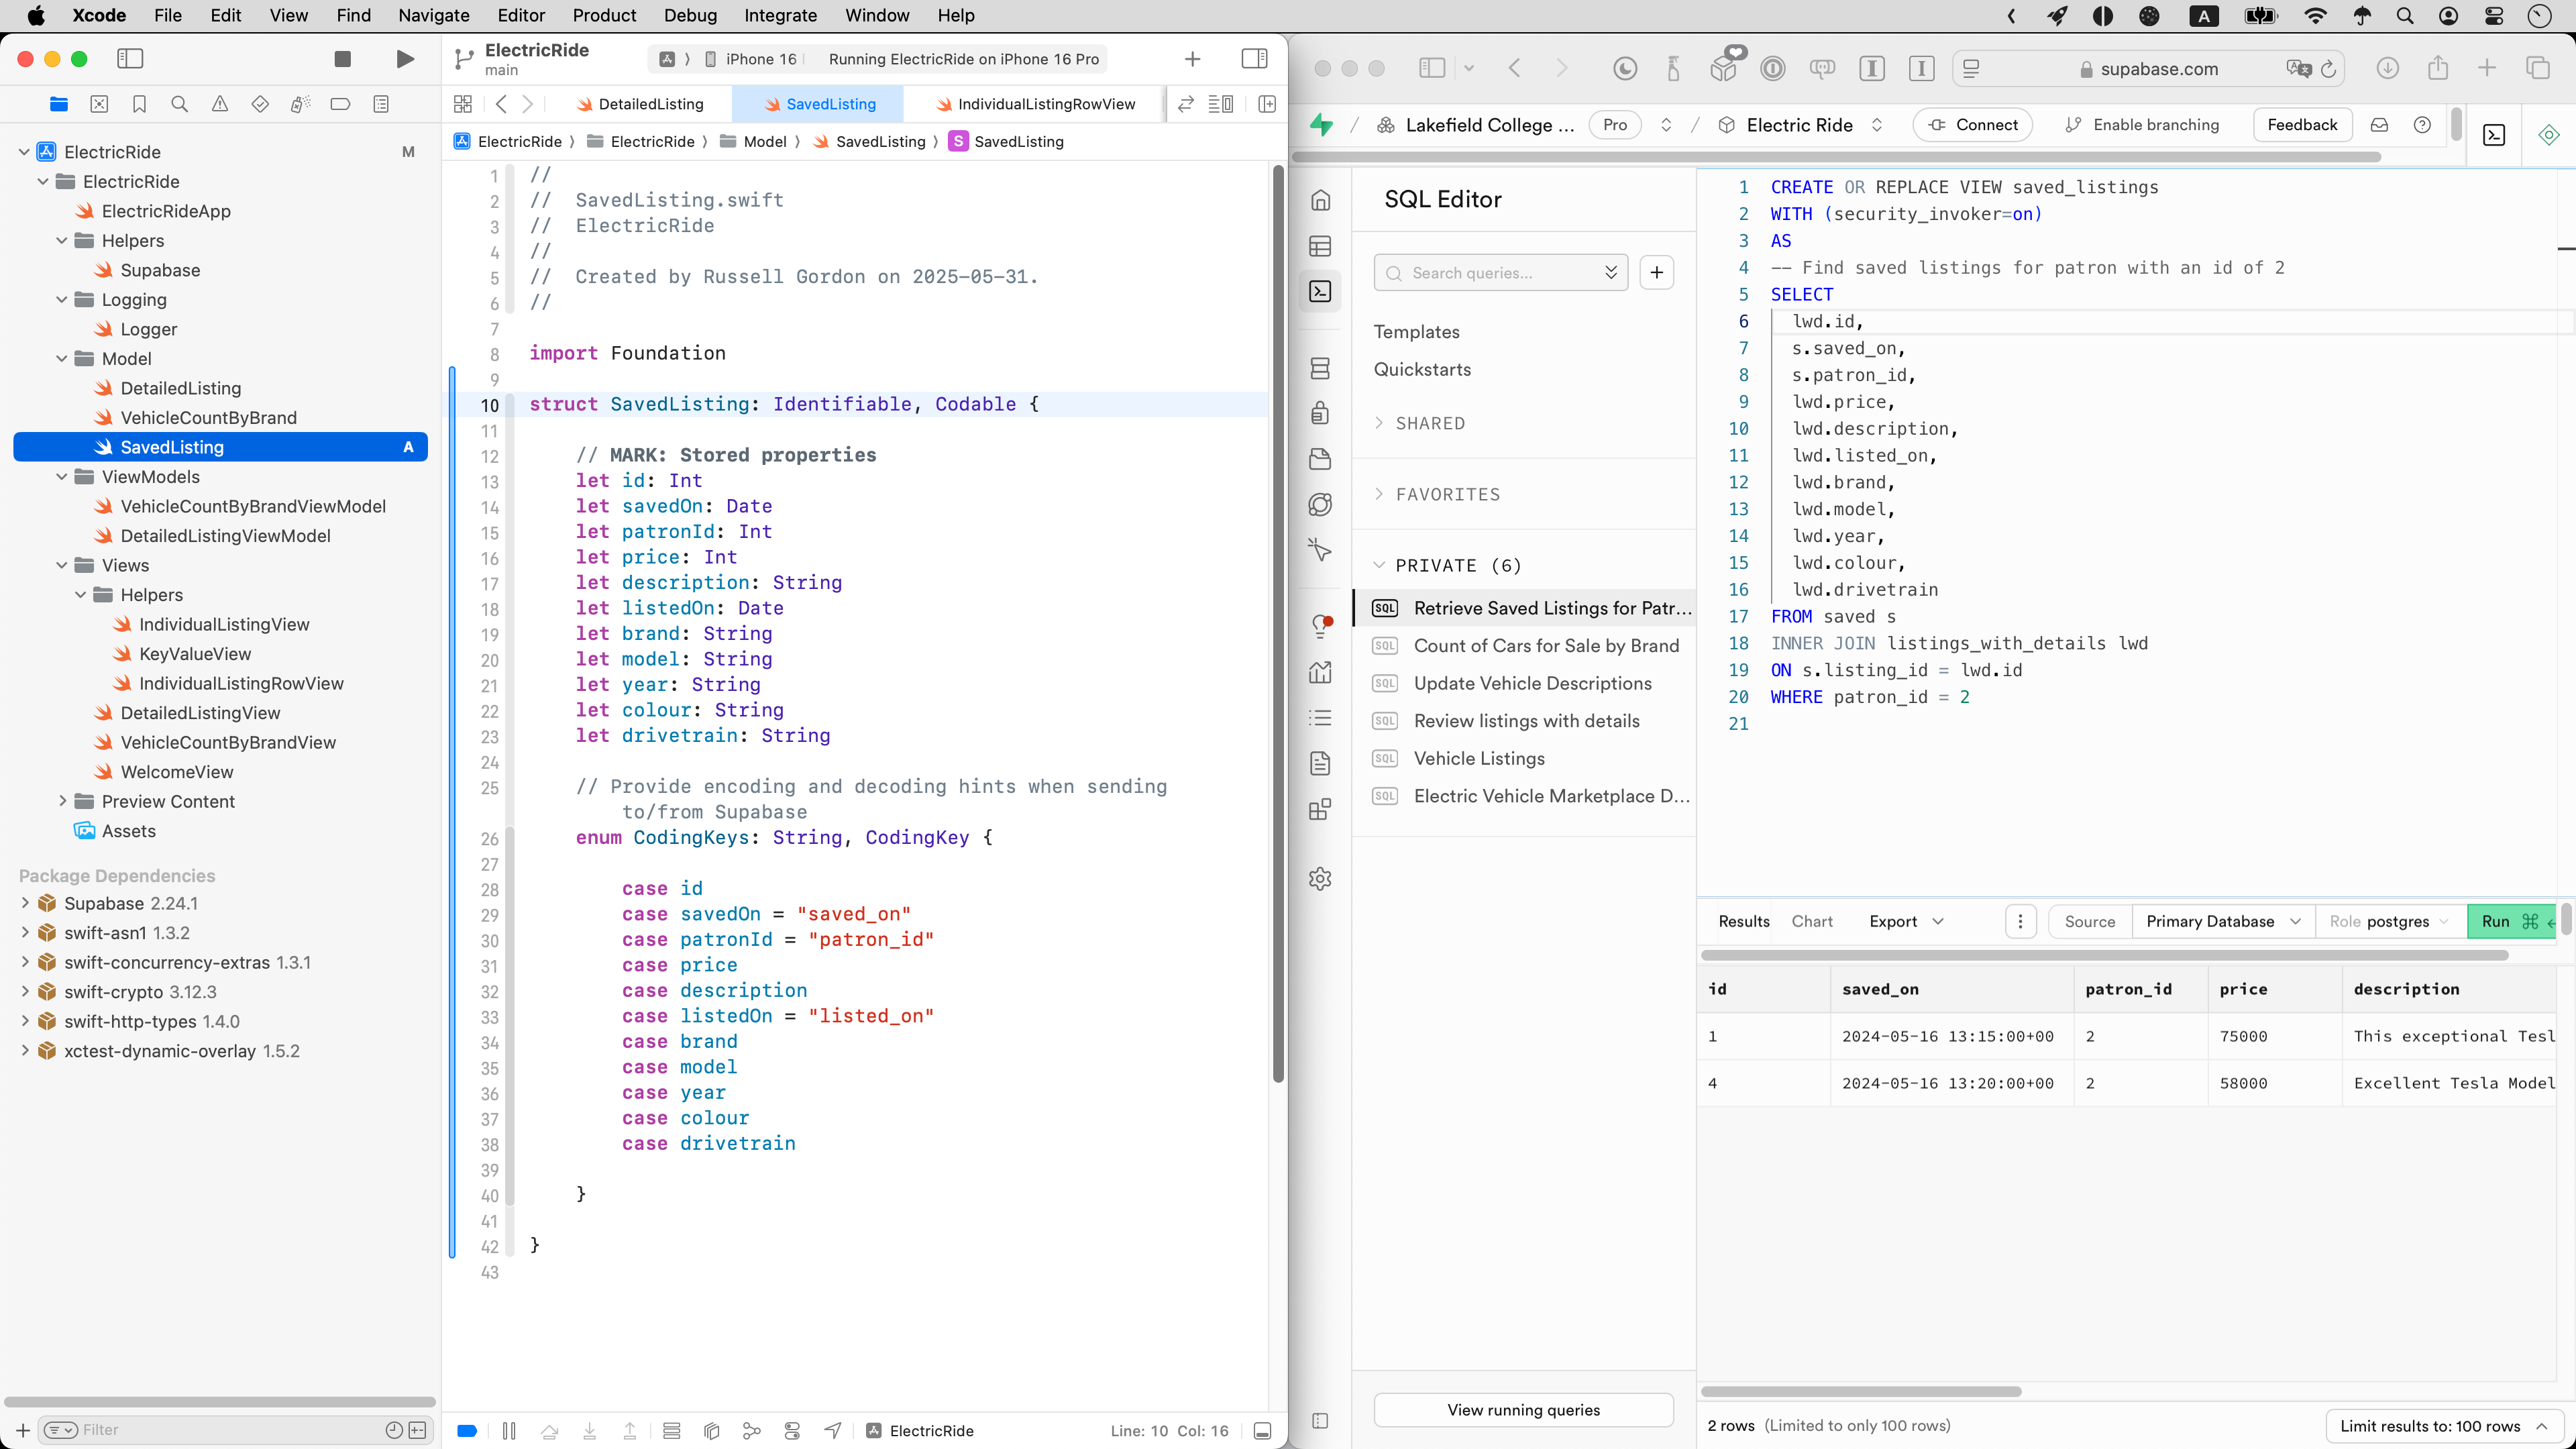
Task: Click the results horizontal scrollbar
Action: point(1861,1391)
